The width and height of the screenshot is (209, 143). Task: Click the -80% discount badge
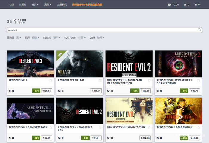[36, 138]
